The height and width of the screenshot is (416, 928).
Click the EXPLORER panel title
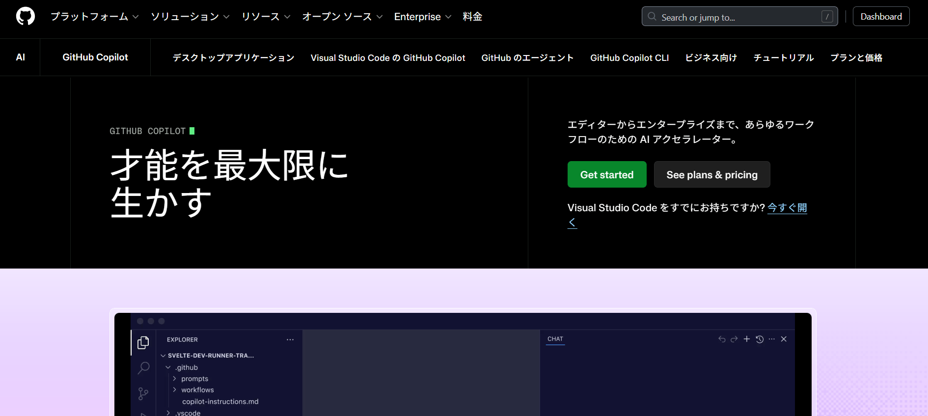182,339
